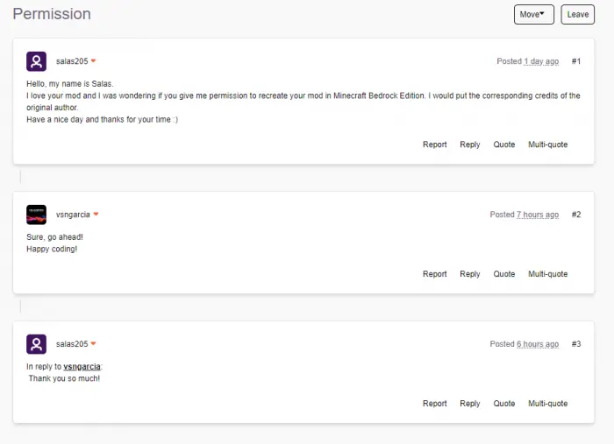Expand the red arrow beside salas205 in post #1
This screenshot has width=614, height=444.
93,61
